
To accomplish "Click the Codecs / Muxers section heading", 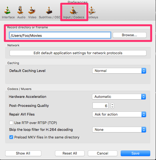I will (x=19, y=89).
